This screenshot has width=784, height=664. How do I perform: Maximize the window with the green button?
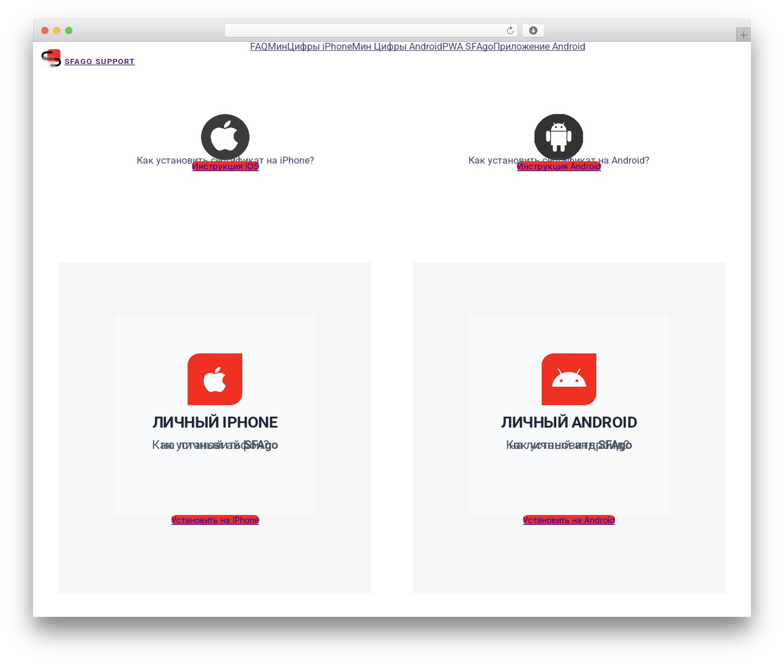69,31
